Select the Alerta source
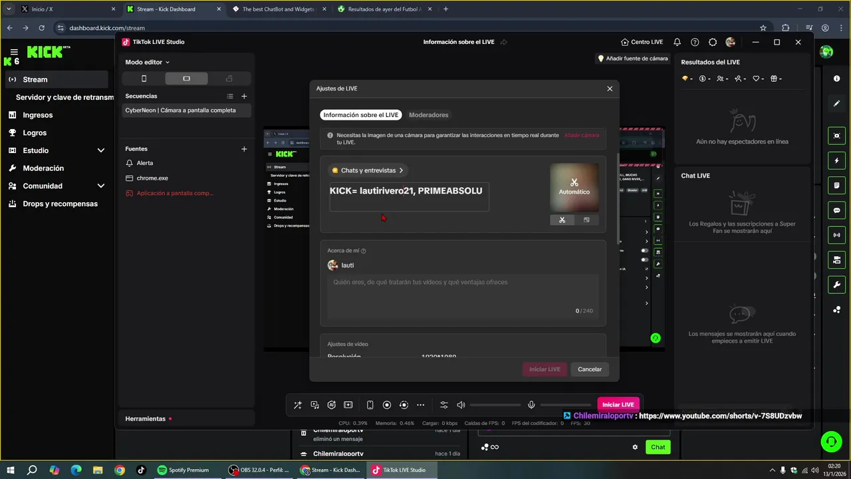The image size is (851, 479). pyautogui.click(x=186, y=163)
